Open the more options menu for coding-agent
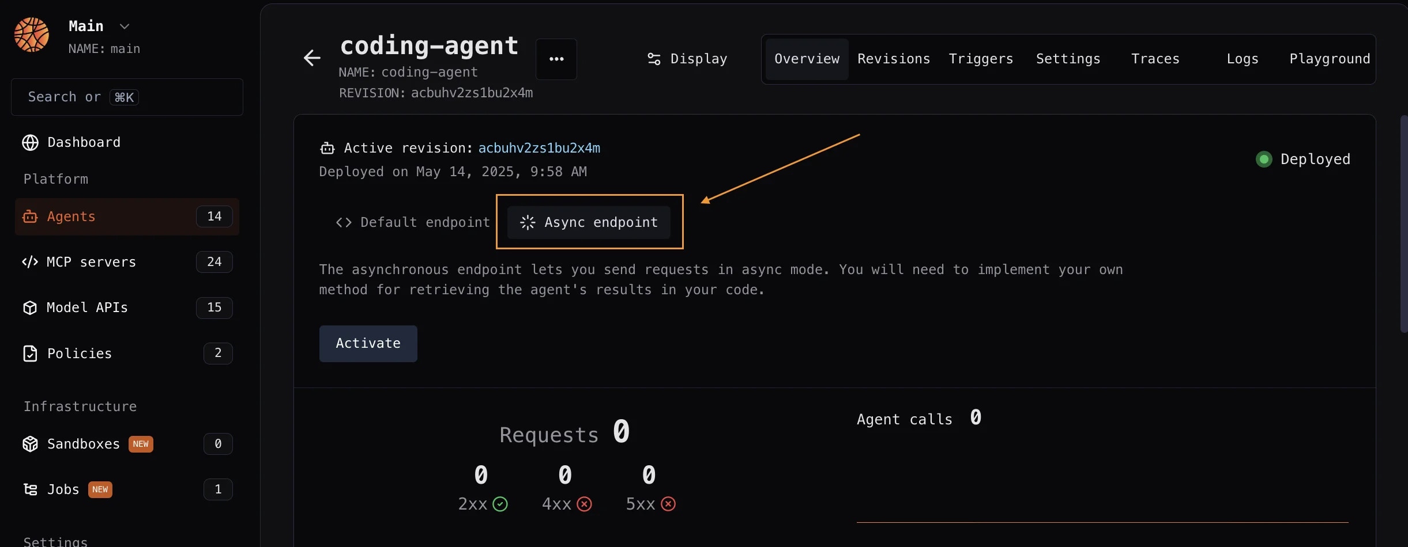1408x547 pixels. (556, 59)
